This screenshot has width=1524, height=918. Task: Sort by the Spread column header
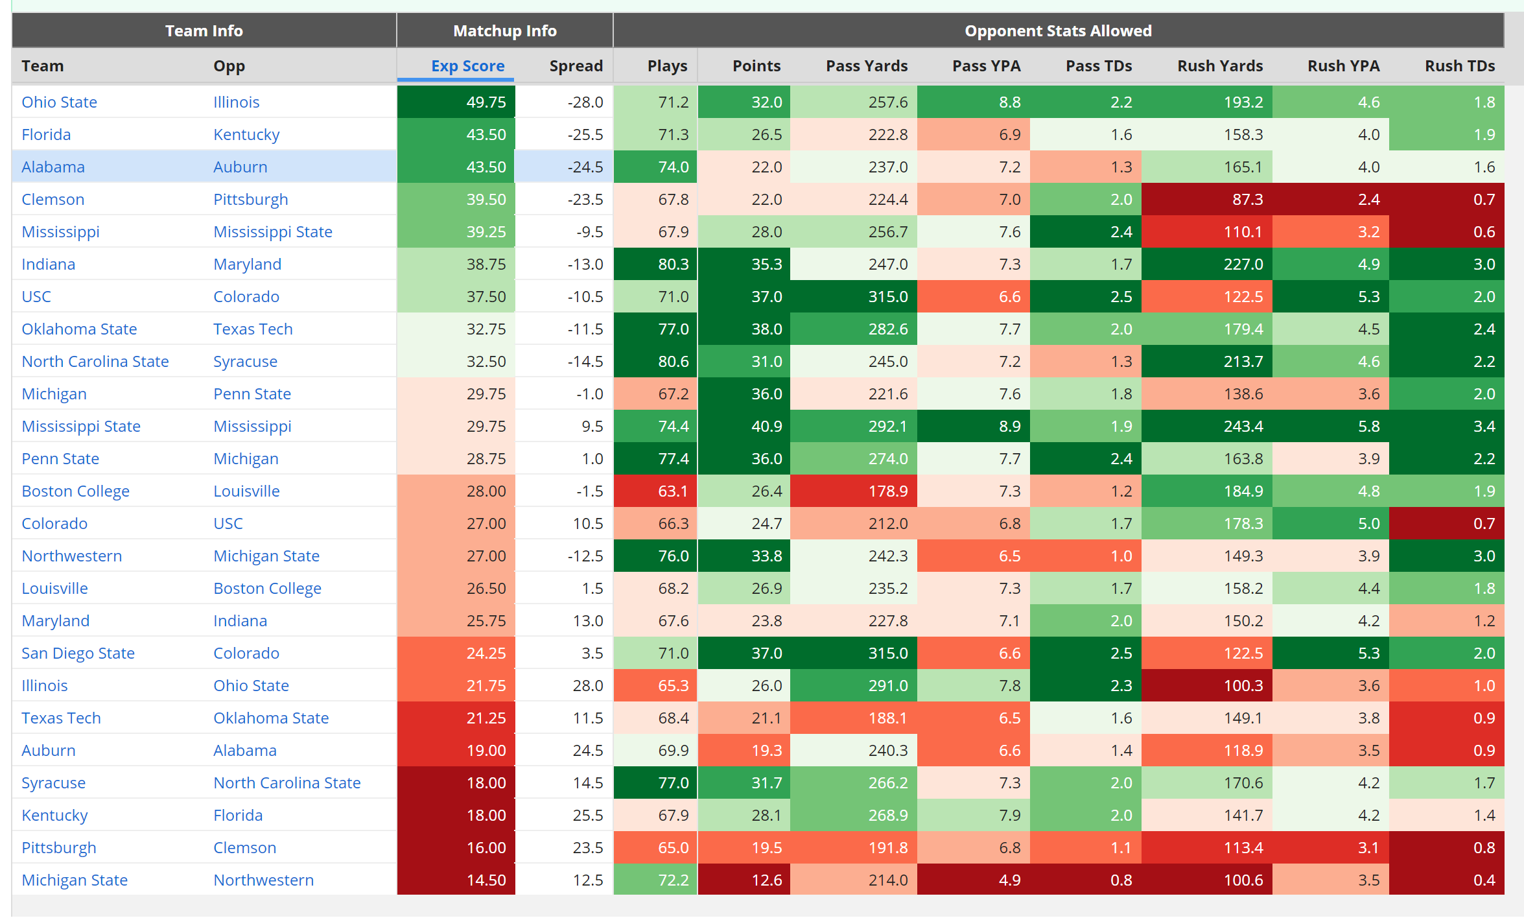[x=576, y=66]
